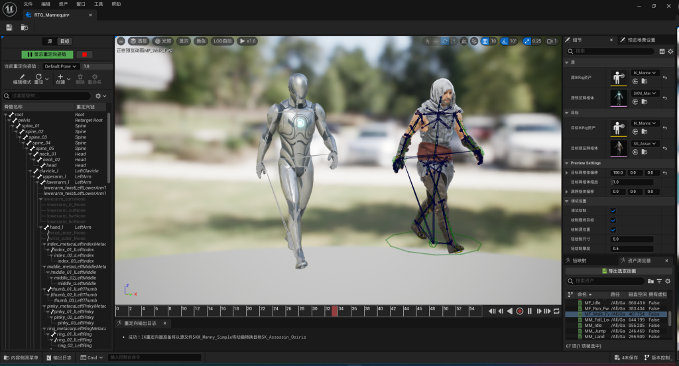The height and width of the screenshot is (366, 679).
Task: Click the 目标网格体缩放 1.0 slider field
Action: [x=632, y=182]
